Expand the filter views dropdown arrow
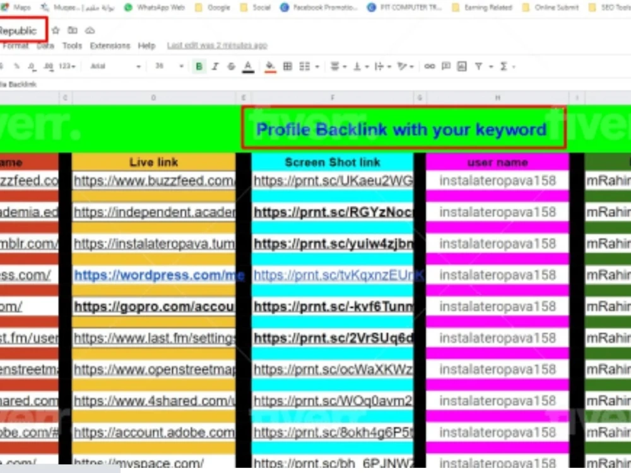 click(x=491, y=67)
